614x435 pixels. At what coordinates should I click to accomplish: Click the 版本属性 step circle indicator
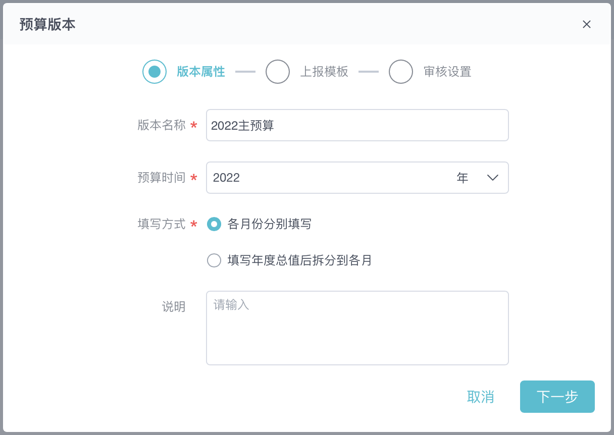[155, 72]
